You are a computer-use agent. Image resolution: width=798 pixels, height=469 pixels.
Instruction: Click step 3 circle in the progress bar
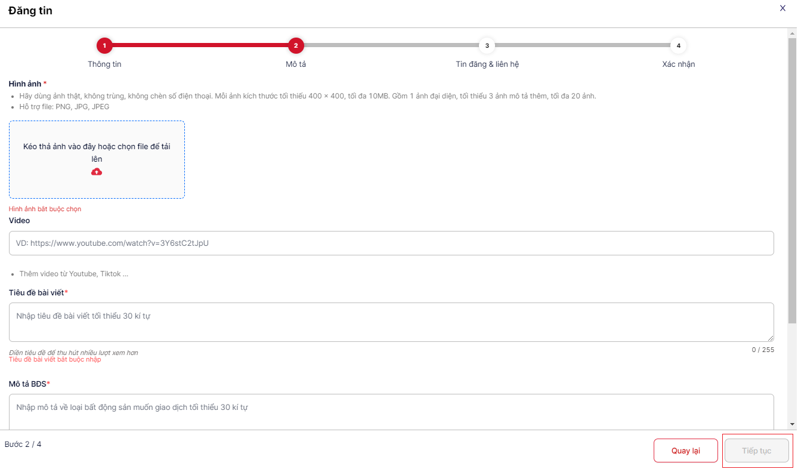[x=487, y=45]
